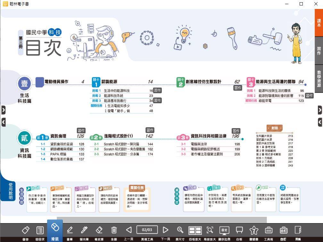Activate the 四格放大 four-grid zoom tool
The height and width of the screenshot is (242, 323).
(195, 230)
